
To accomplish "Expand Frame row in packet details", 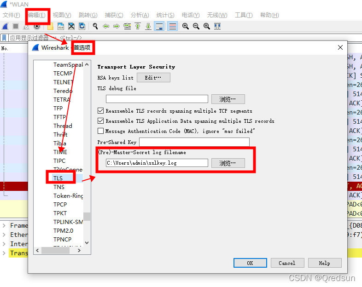I will pos(4,225).
